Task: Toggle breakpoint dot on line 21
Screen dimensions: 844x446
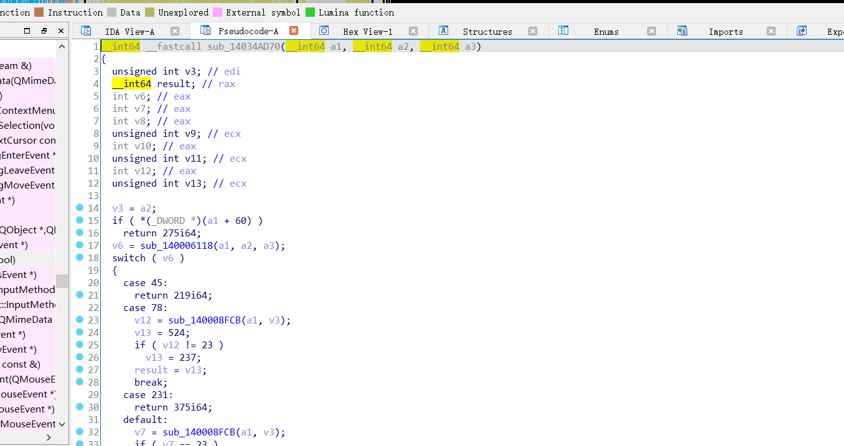Action: click(80, 295)
